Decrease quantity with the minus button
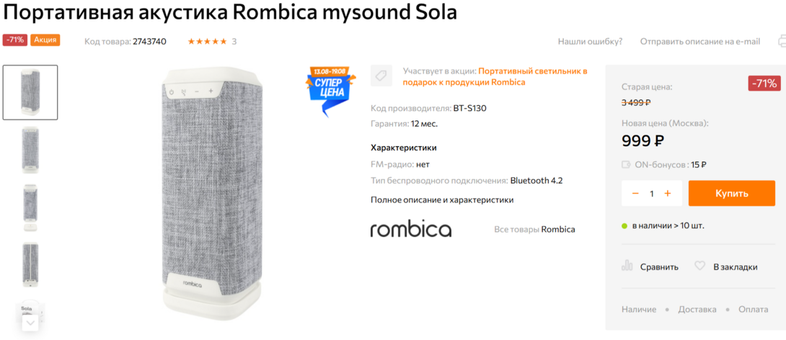This screenshot has width=786, height=340. coord(635,193)
